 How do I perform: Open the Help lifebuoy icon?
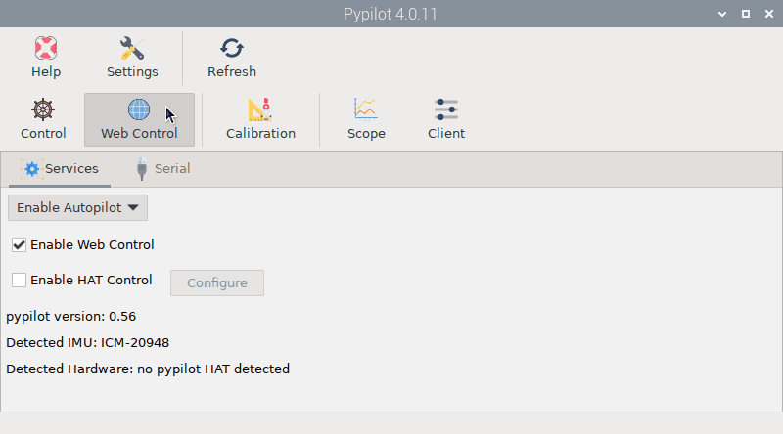(x=46, y=48)
